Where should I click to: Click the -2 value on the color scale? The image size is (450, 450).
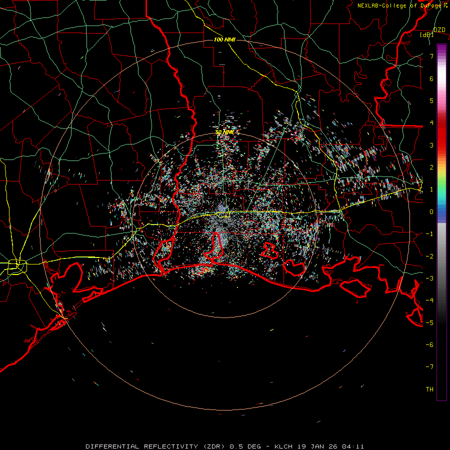pos(429,256)
